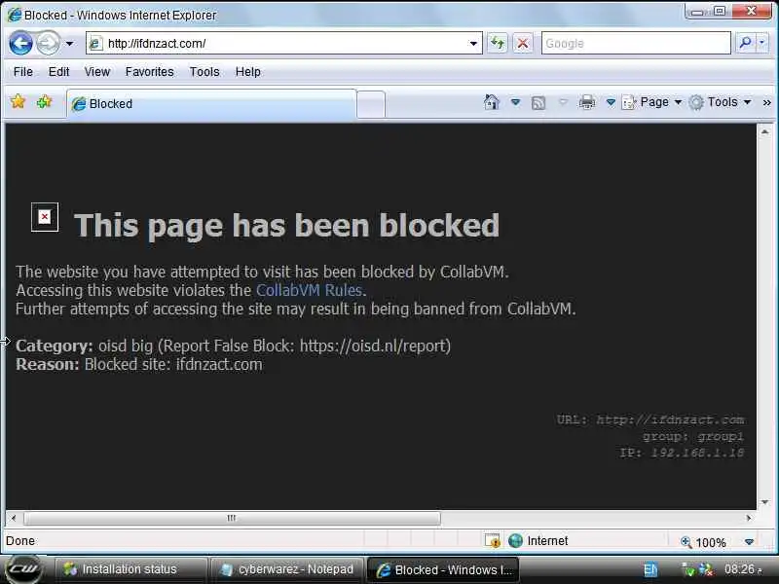Switch to Installation status taskbar window
The image size is (779, 584).
click(x=130, y=569)
